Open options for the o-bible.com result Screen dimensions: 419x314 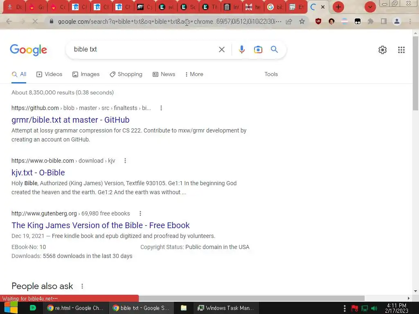pyautogui.click(x=125, y=161)
